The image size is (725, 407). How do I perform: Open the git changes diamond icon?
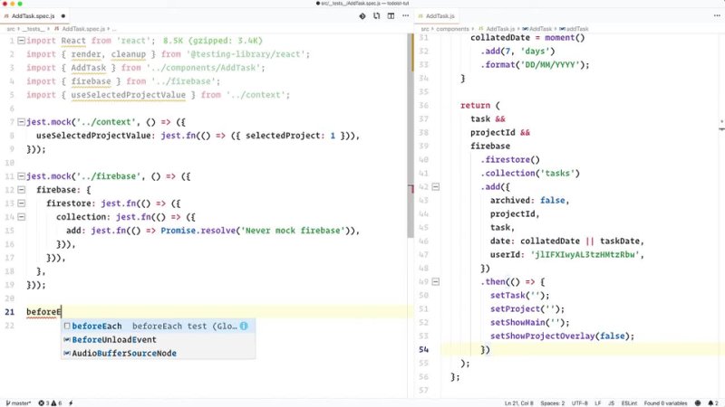pos(362,16)
